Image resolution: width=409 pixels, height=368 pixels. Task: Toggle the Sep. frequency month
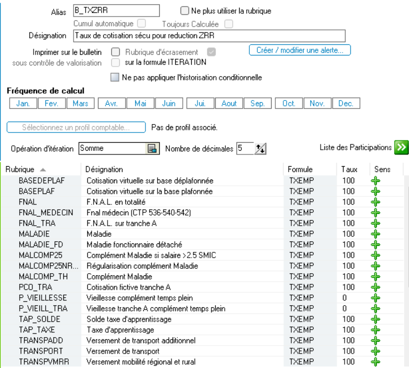(257, 104)
